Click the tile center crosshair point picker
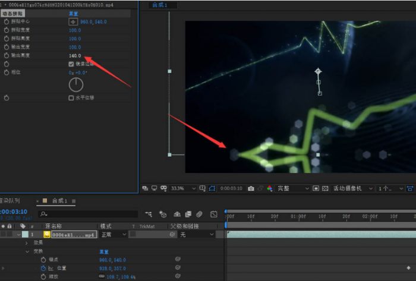Viewport: 416px width, 281px height. (x=73, y=21)
